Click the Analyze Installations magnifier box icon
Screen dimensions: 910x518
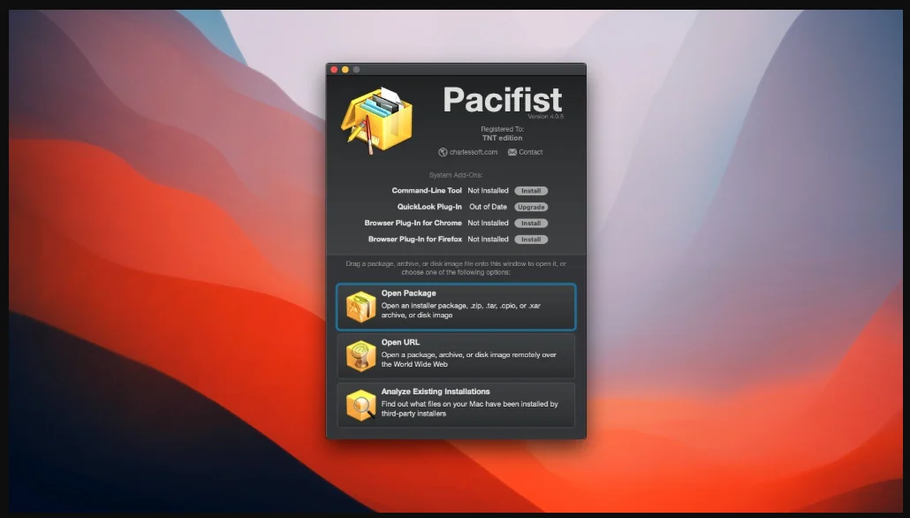click(361, 406)
